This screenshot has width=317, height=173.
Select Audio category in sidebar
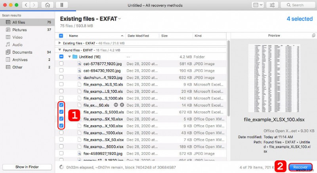27,45
